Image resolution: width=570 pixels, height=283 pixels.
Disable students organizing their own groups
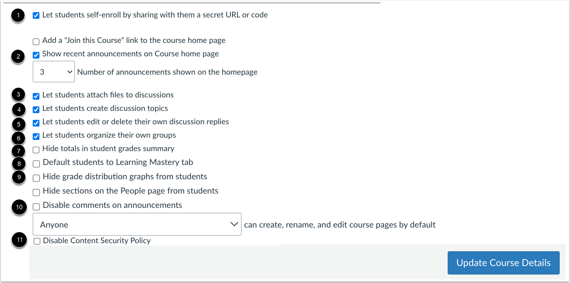(36, 135)
